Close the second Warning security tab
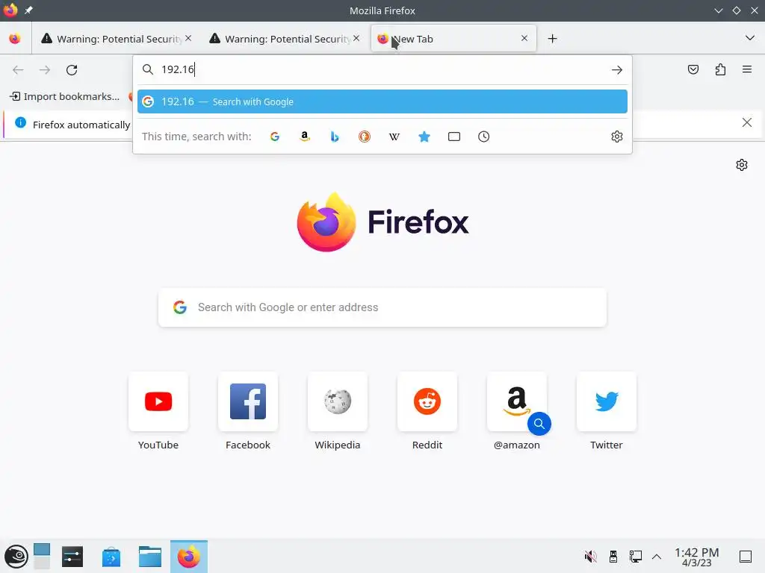This screenshot has height=573, width=765. tap(356, 38)
